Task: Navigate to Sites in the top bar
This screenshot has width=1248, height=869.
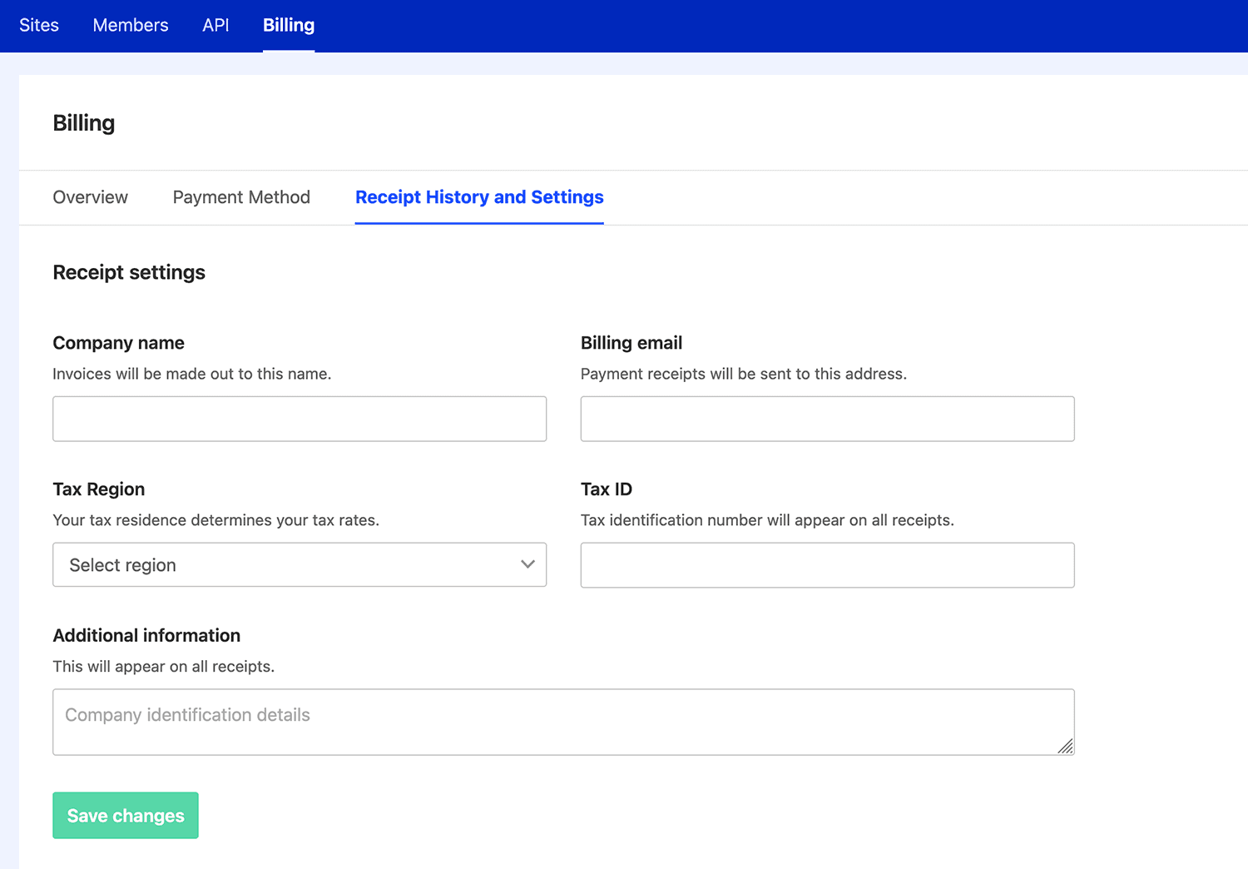Action: (x=39, y=25)
